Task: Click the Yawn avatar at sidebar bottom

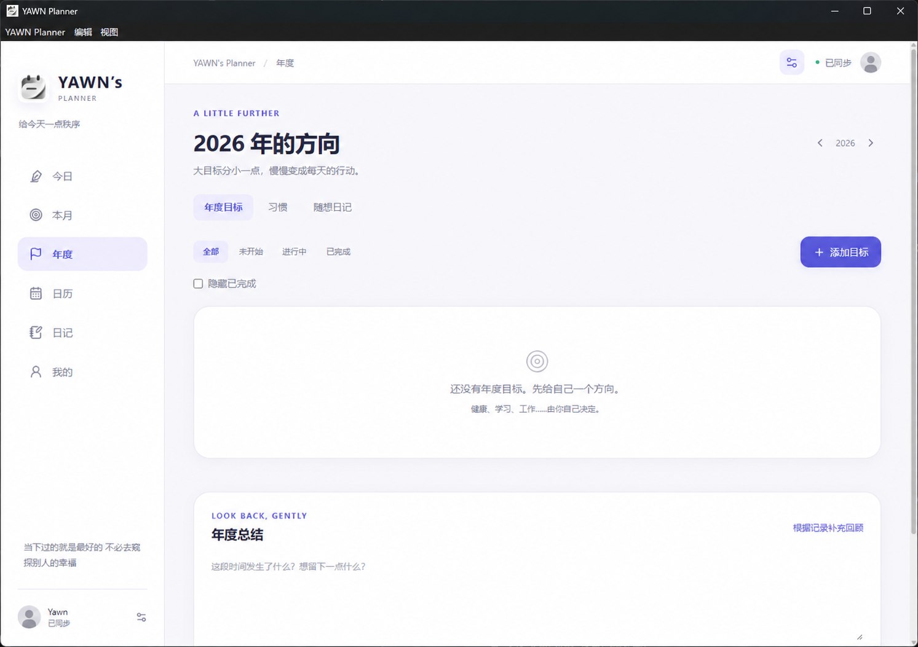Action: tap(29, 617)
